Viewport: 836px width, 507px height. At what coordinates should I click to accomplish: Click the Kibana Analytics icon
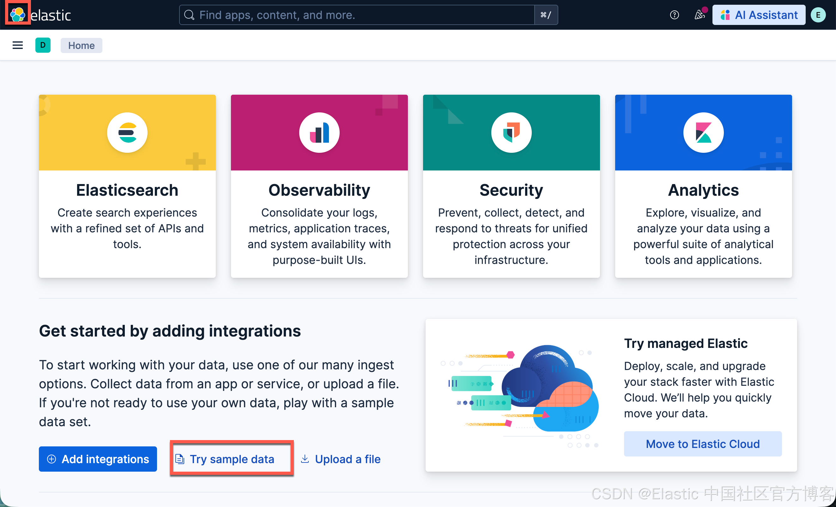coord(703,133)
